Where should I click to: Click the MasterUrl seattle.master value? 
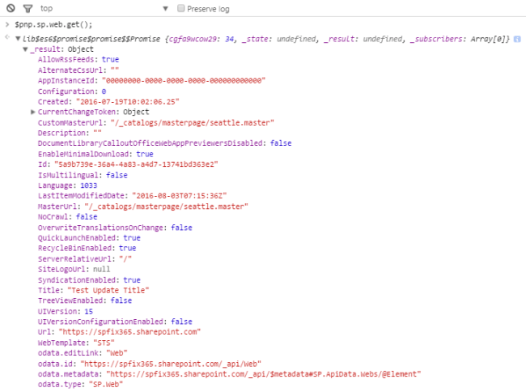click(167, 207)
